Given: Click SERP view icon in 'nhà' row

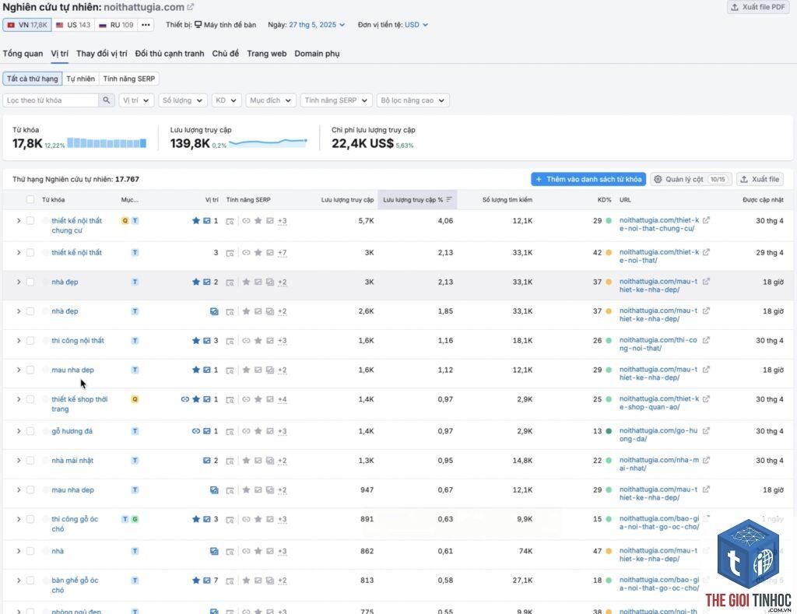Looking at the screenshot, I should tap(230, 552).
